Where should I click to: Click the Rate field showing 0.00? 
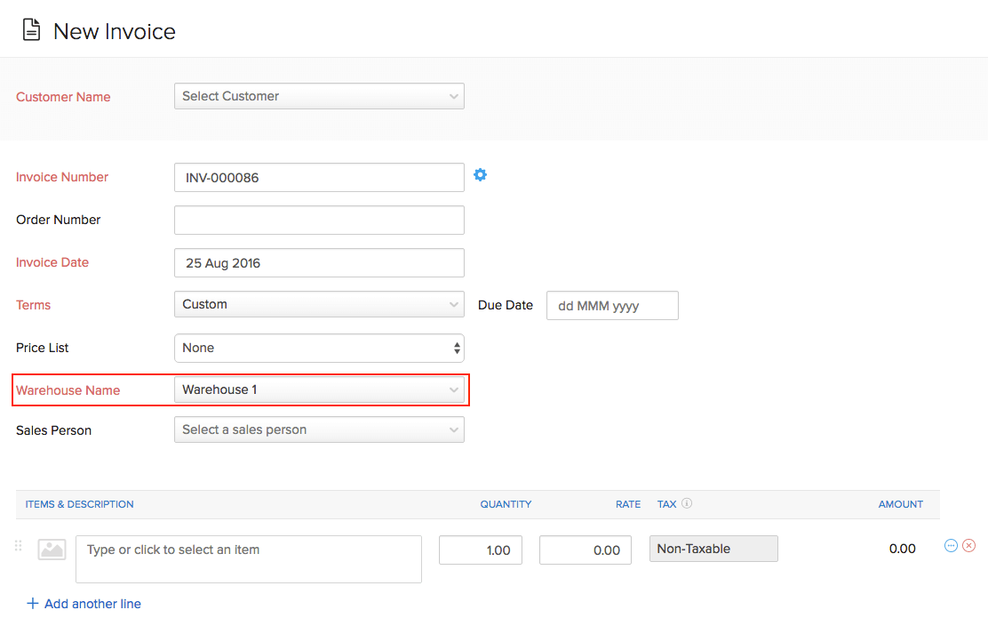[x=586, y=550]
